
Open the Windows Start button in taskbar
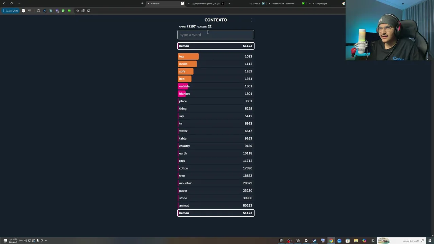[x=430, y=241]
